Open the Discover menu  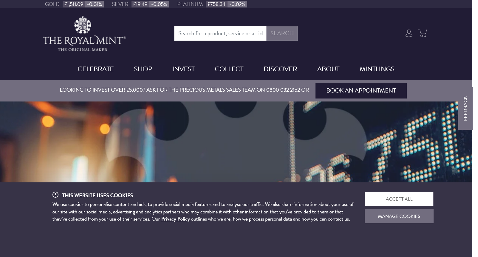280,69
